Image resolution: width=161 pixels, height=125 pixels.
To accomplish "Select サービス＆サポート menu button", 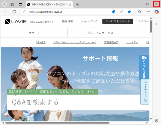I will tap(118, 21).
